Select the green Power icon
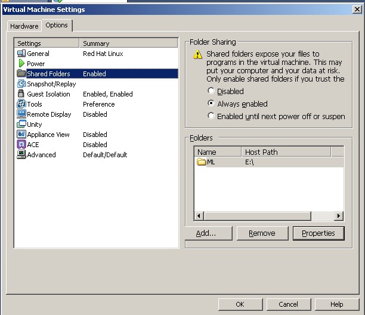The image size is (365, 315). pos(21,64)
